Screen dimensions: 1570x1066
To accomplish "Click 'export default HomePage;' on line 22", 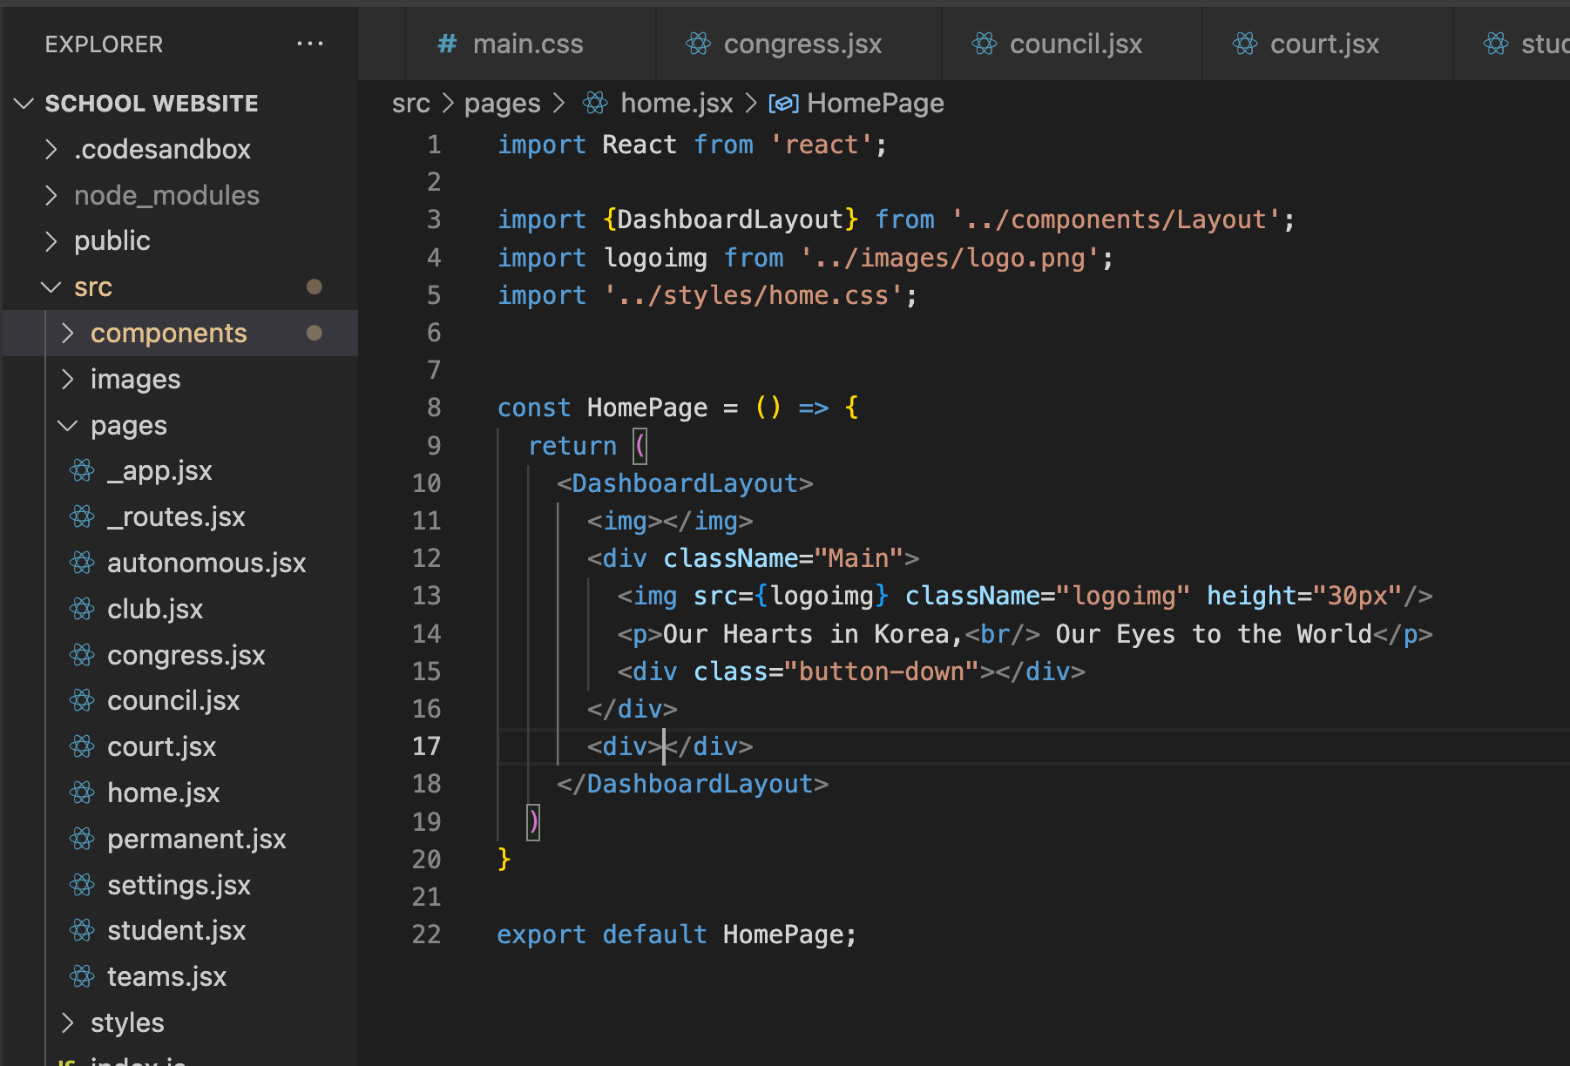I will coord(677,934).
